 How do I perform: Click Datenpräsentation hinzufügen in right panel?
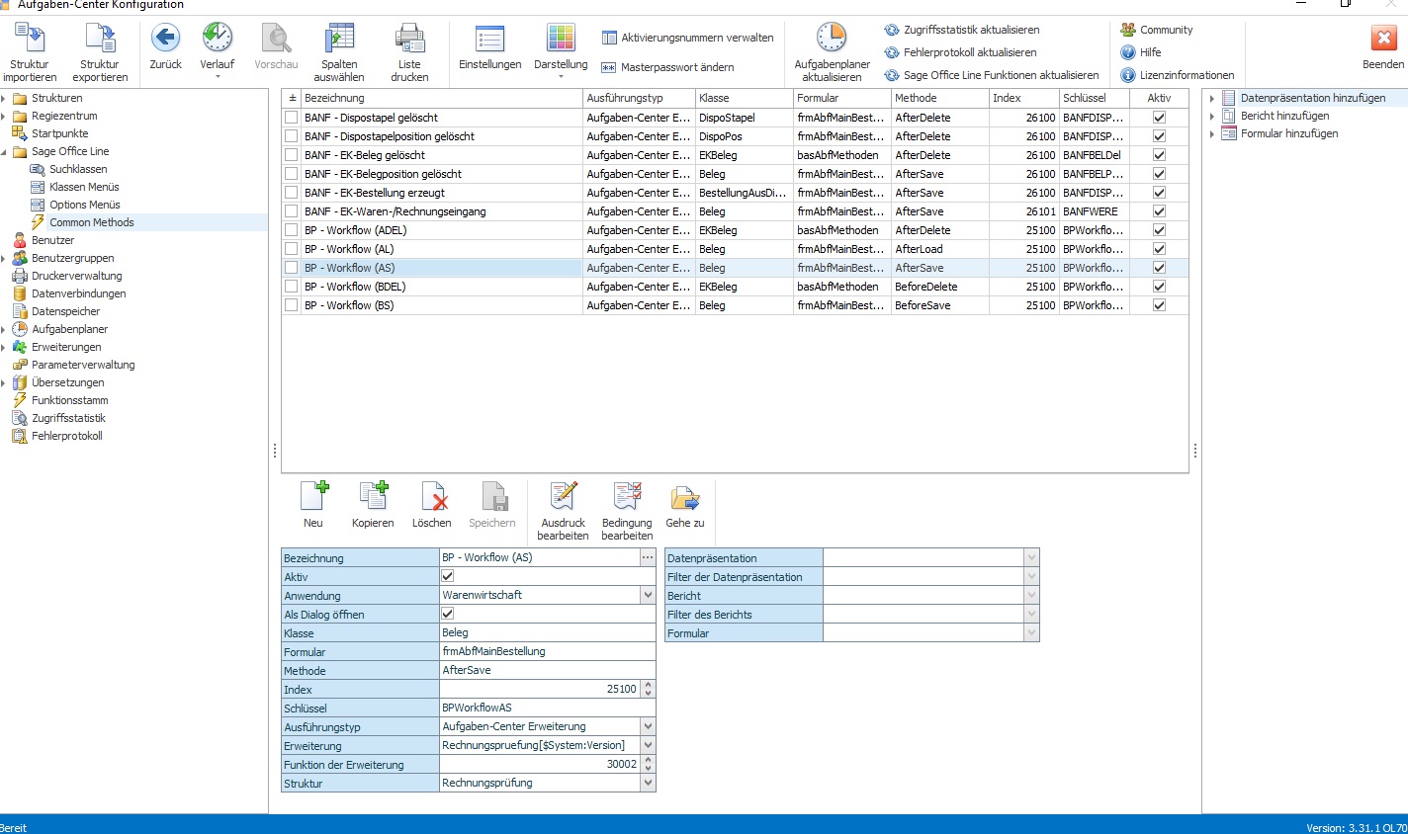1313,98
